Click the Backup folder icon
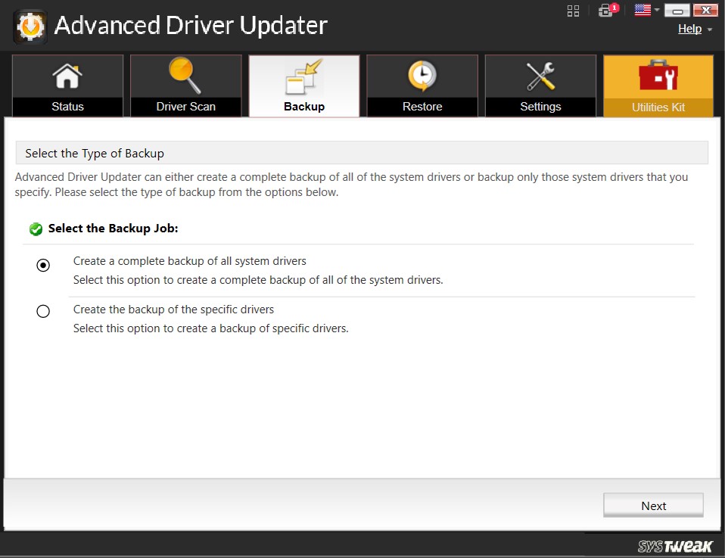Screen dimensions: 725x560 [x=303, y=75]
